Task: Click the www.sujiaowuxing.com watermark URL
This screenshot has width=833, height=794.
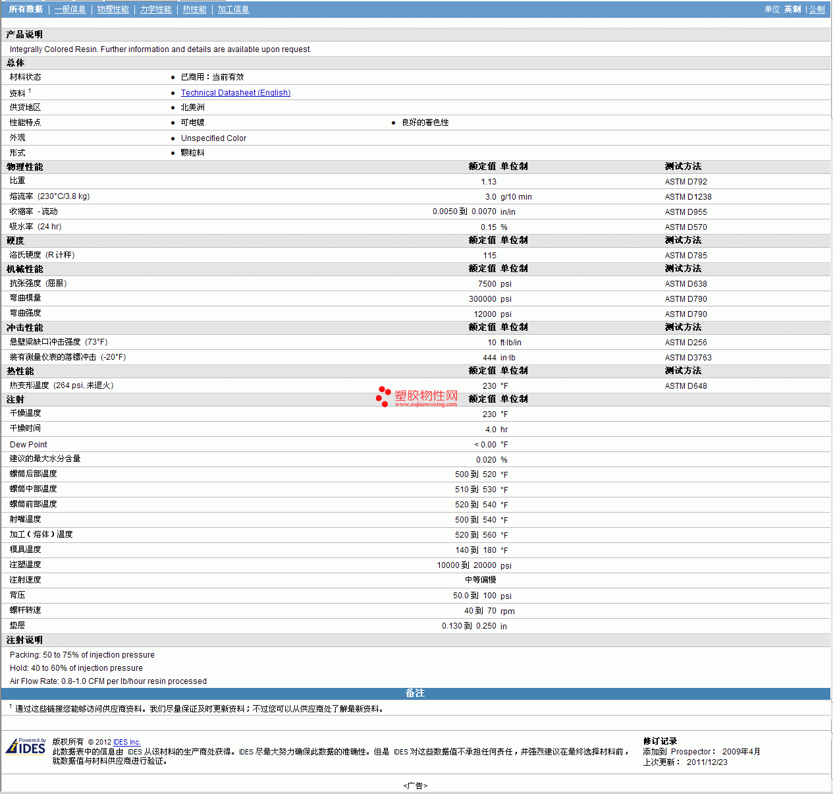Action: click(425, 405)
